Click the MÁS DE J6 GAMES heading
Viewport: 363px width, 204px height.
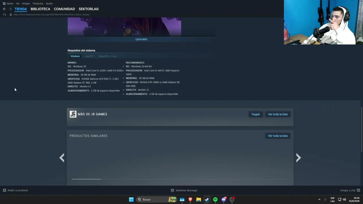click(92, 114)
